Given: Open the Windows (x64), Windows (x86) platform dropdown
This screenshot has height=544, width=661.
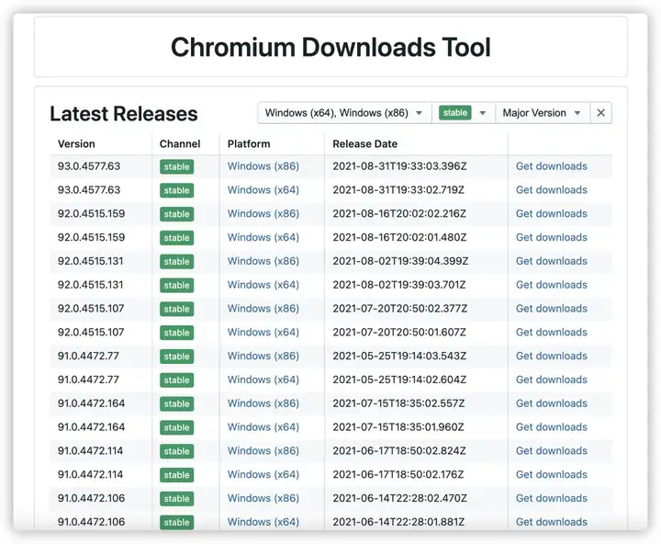Looking at the screenshot, I should [x=344, y=113].
